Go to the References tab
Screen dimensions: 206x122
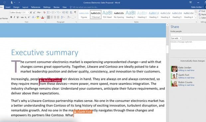click(36, 7)
